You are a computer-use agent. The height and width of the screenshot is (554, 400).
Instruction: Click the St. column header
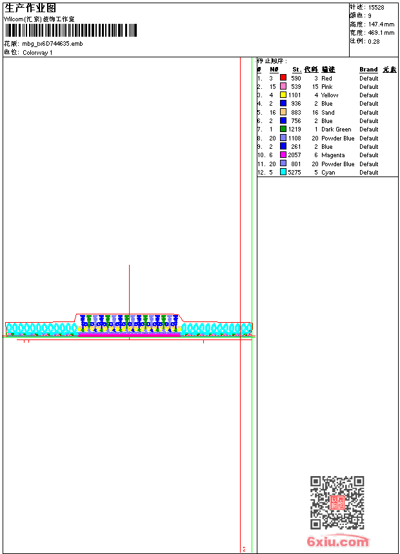click(x=297, y=70)
